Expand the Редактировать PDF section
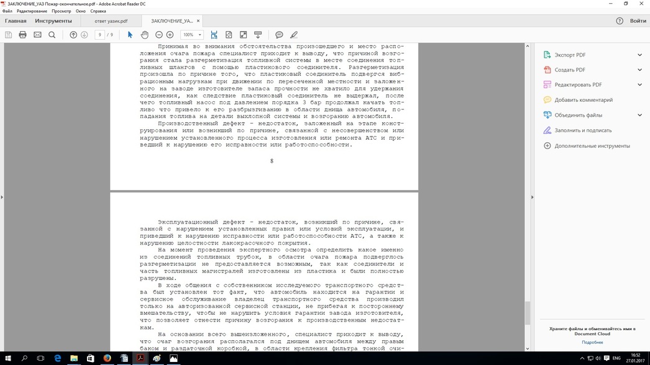Screen dimensions: 650x365 (639, 85)
